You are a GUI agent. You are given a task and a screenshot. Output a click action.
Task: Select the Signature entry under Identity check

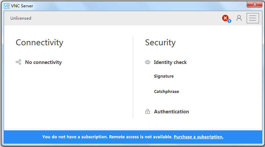click(x=164, y=76)
